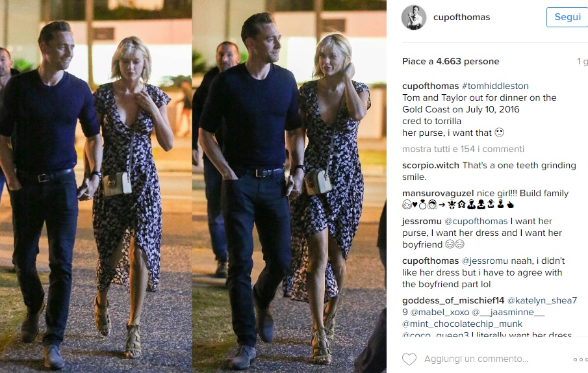Open the cupofthomas username in the caption
This screenshot has height=373, width=588.
(430, 86)
